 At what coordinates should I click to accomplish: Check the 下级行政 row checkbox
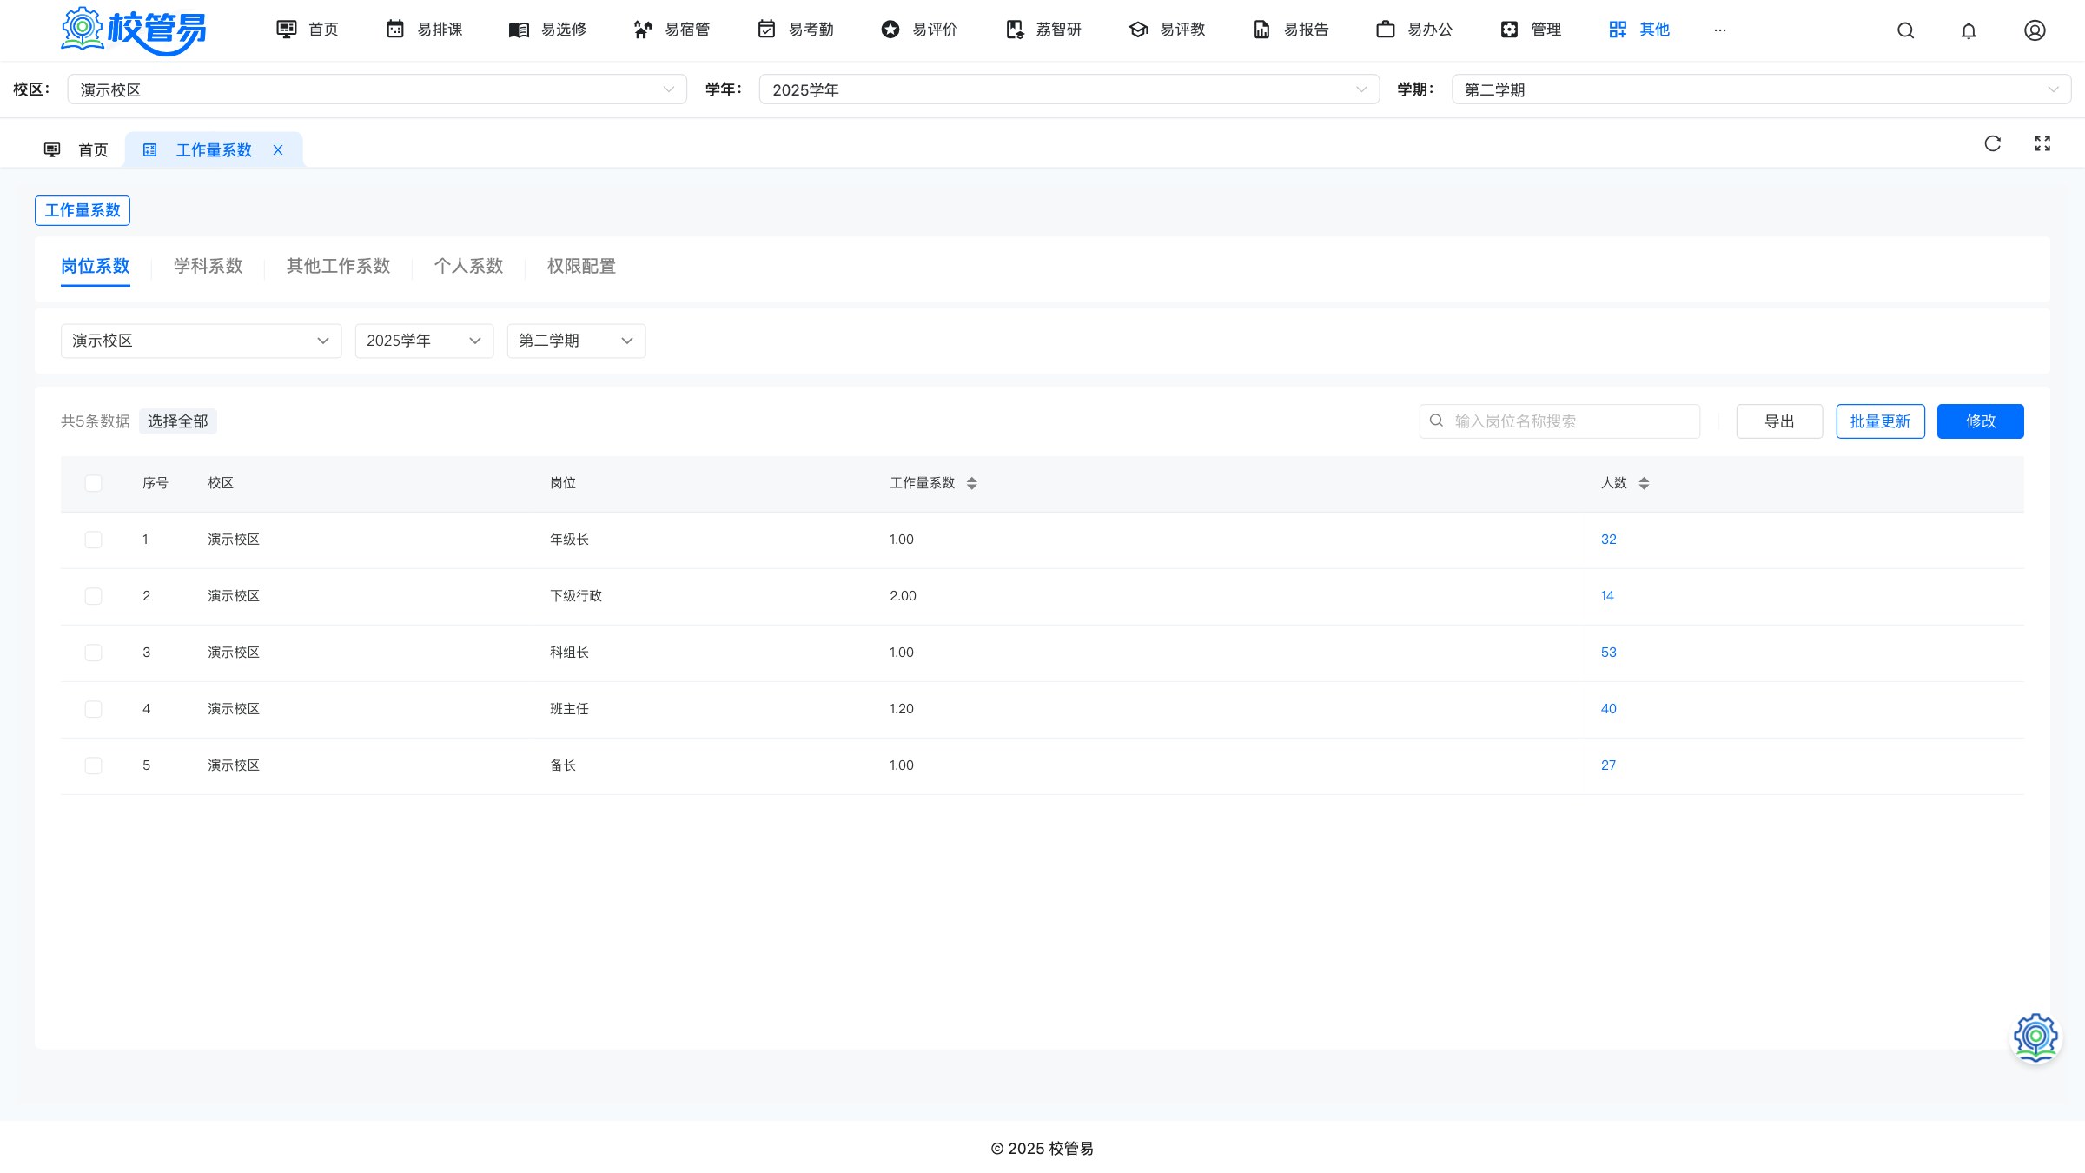tap(93, 596)
